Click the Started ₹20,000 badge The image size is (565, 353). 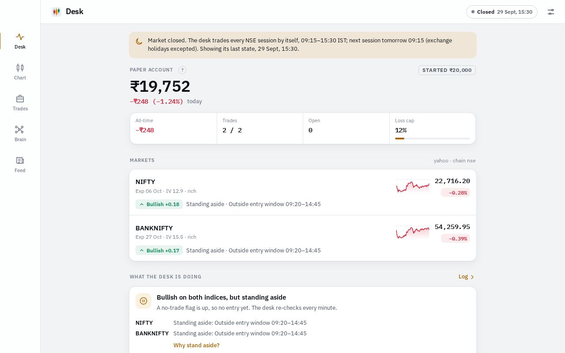pos(447,70)
